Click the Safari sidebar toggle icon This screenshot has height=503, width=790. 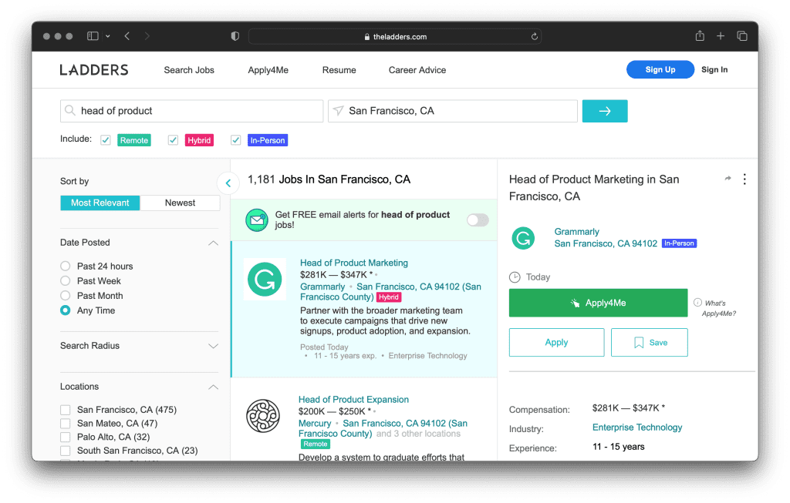click(93, 36)
